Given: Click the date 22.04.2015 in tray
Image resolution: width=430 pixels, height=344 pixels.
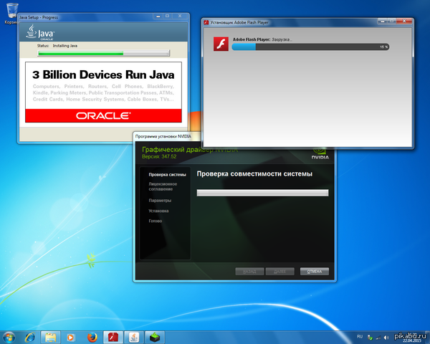Looking at the screenshot, I should (x=411, y=340).
